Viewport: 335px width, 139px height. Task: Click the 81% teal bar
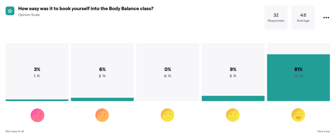pos(298,77)
